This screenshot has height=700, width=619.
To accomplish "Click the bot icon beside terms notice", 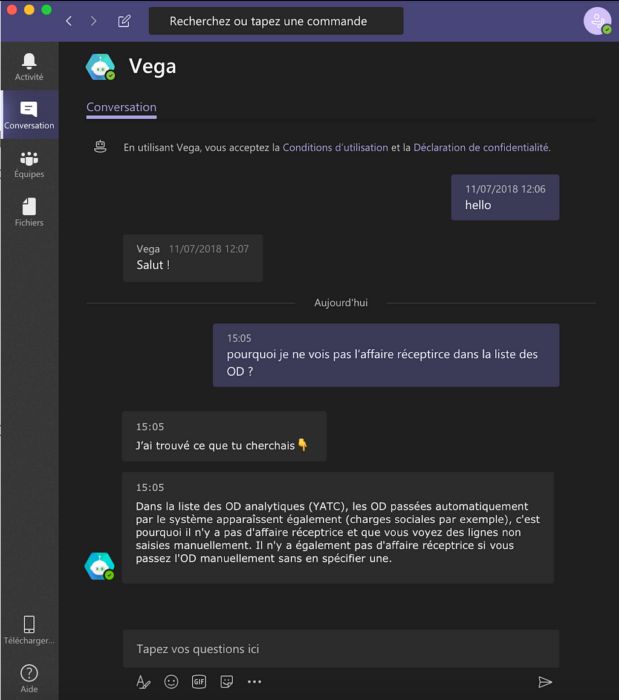I will (x=100, y=146).
